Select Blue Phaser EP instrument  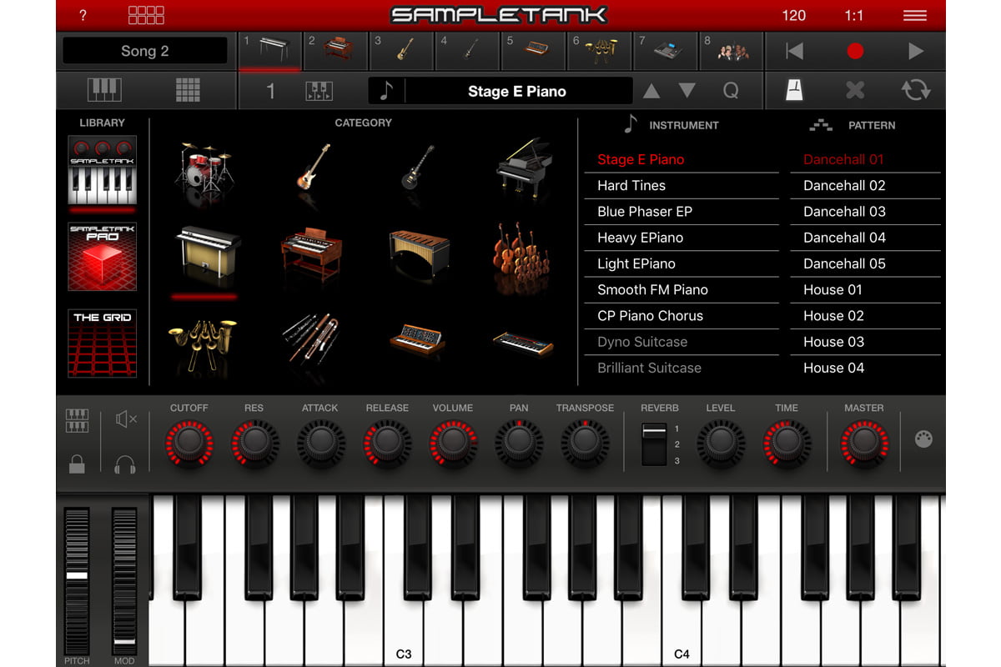[682, 212]
